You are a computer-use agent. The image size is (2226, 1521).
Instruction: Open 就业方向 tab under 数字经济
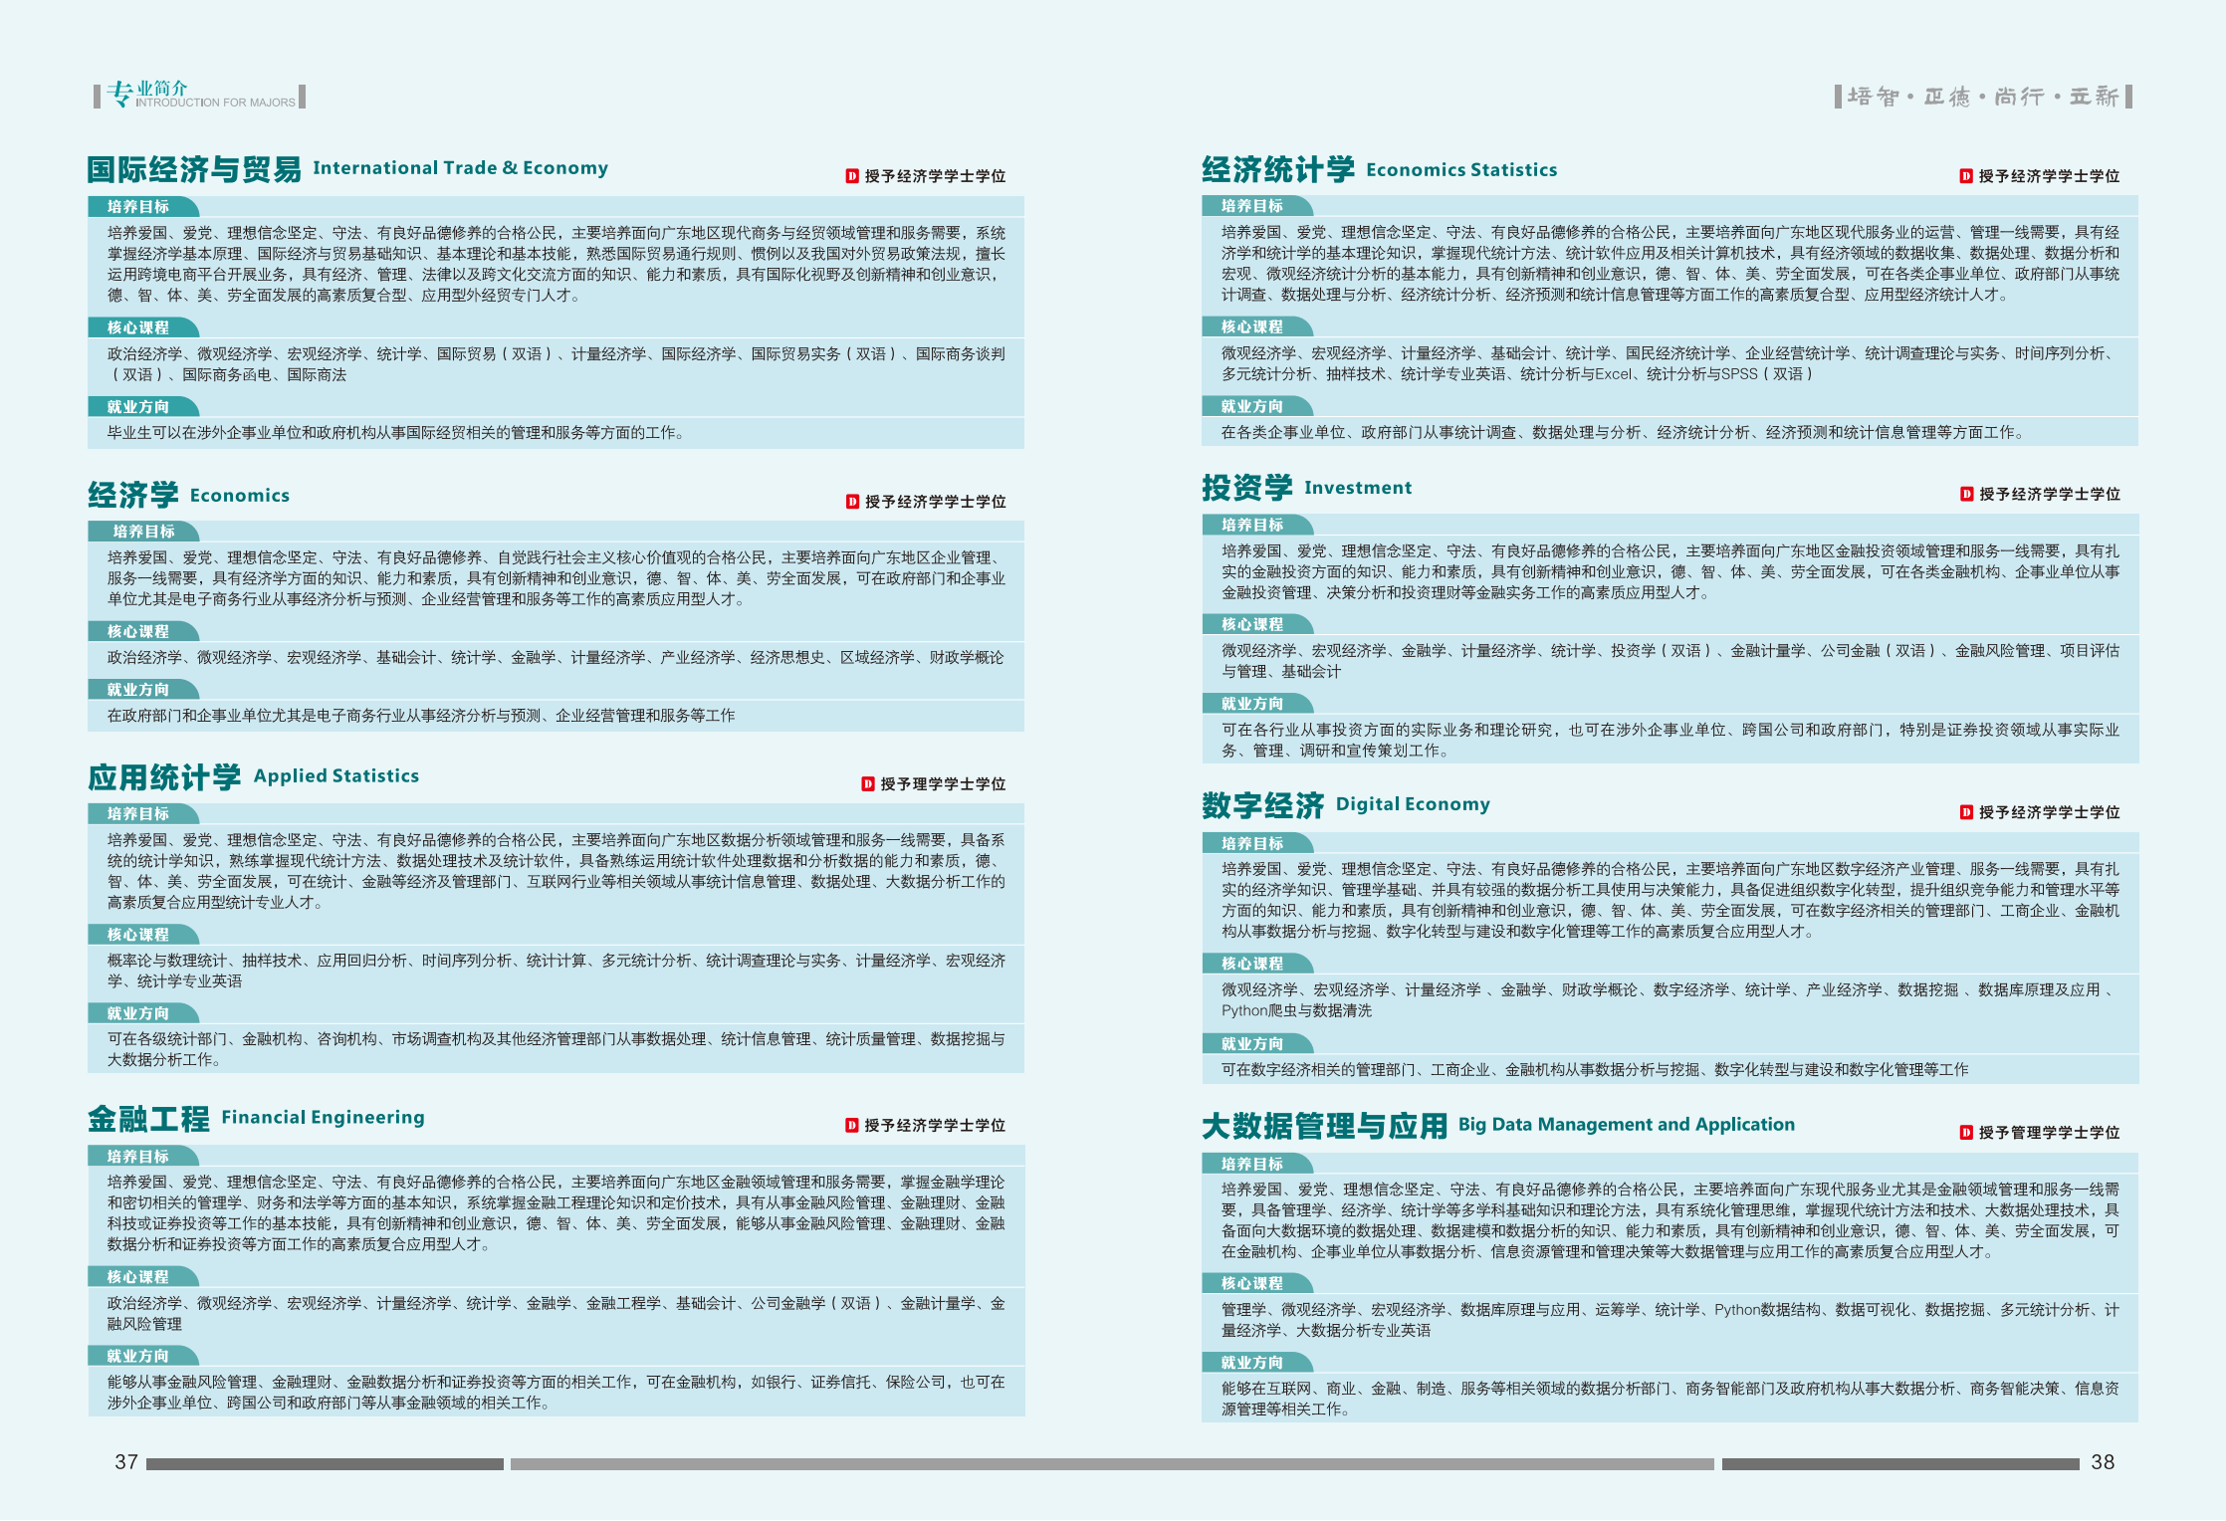1257,1044
